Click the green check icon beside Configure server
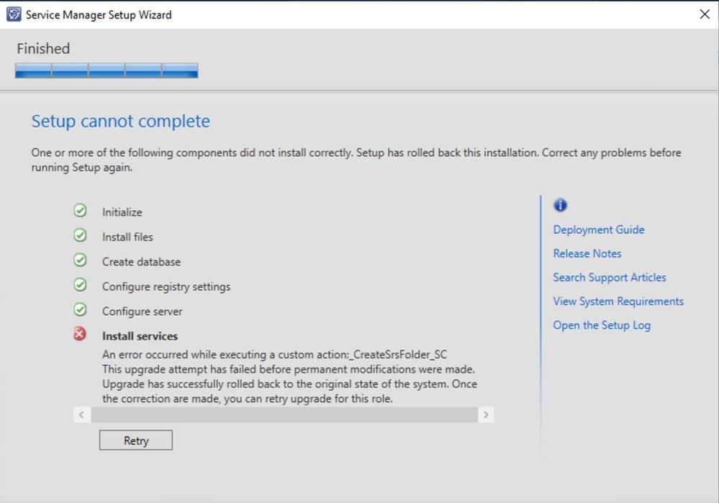 pos(80,309)
